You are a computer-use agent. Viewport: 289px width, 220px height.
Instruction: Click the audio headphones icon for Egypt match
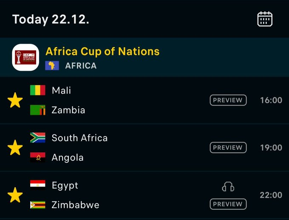[x=228, y=187]
